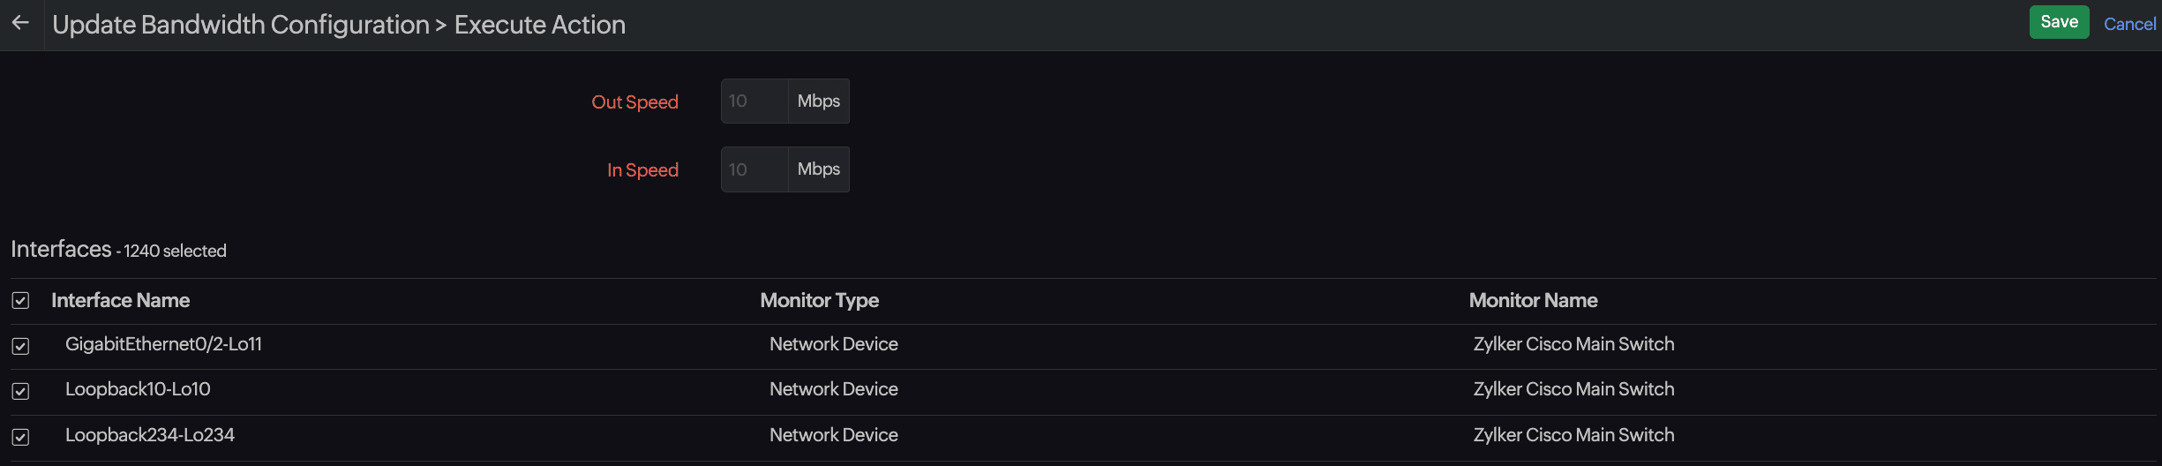Open the Out Speed Mbps unit selector
This screenshot has height=466, width=2162.
tap(818, 101)
